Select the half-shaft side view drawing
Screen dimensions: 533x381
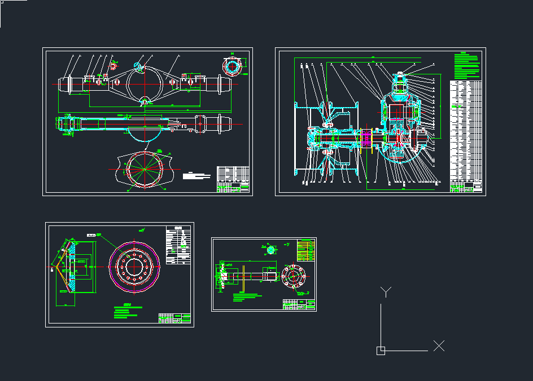(x=247, y=276)
